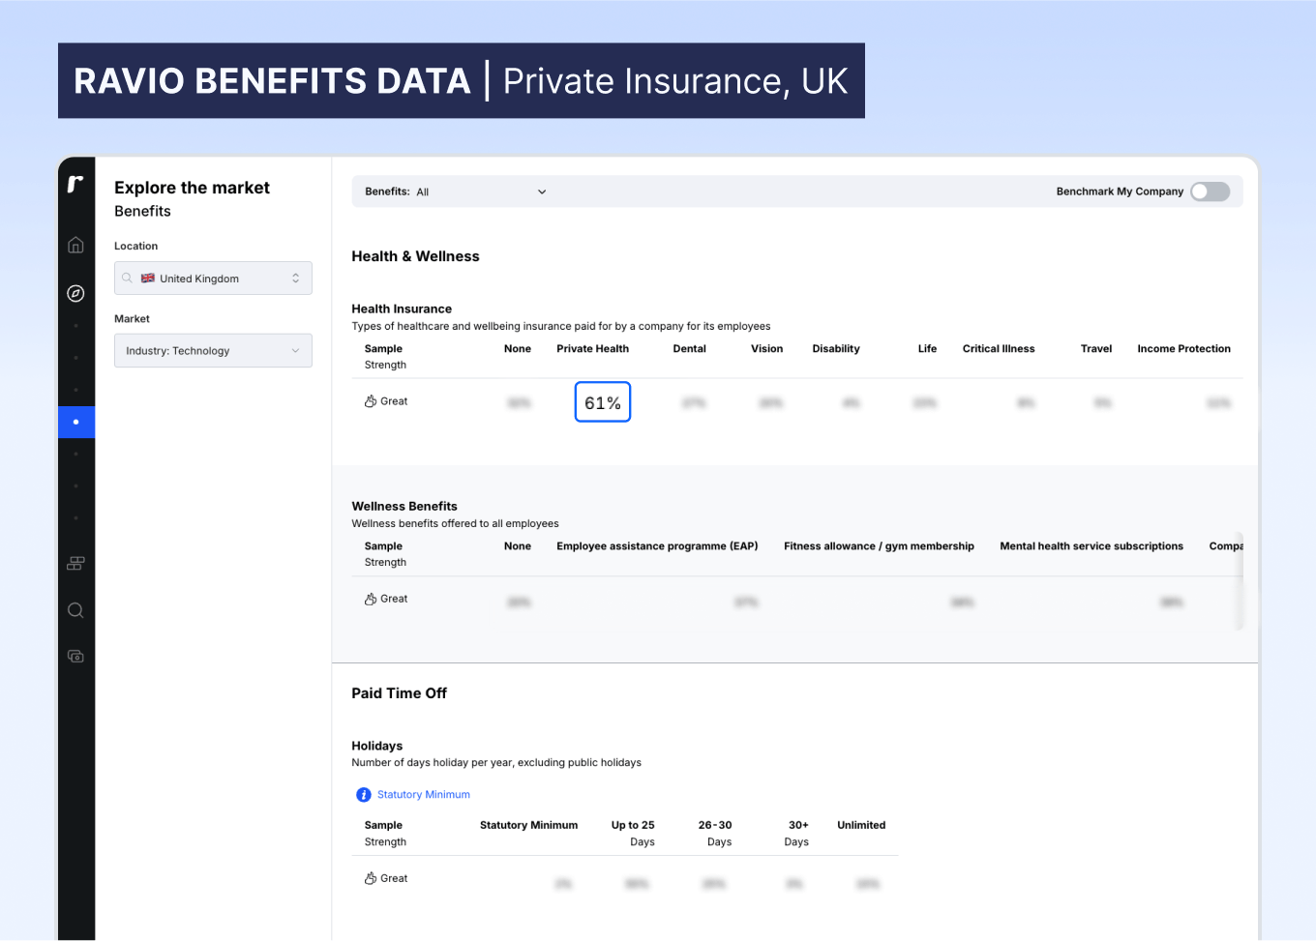This screenshot has width=1316, height=941.
Task: Select the active Benefits sidebar dot
Action: (76, 422)
